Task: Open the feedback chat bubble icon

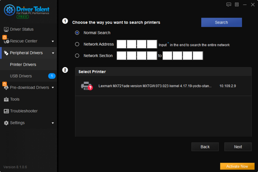Action: pos(229,4)
